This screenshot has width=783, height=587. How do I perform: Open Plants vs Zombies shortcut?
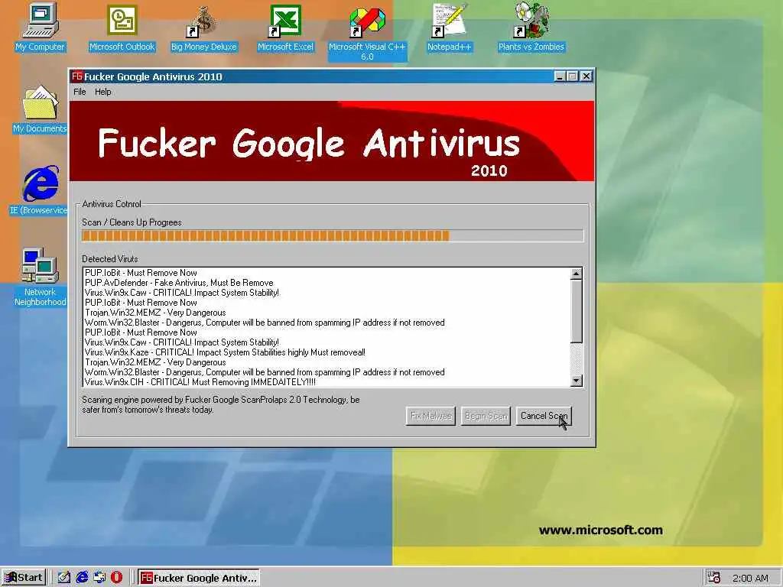click(x=531, y=27)
